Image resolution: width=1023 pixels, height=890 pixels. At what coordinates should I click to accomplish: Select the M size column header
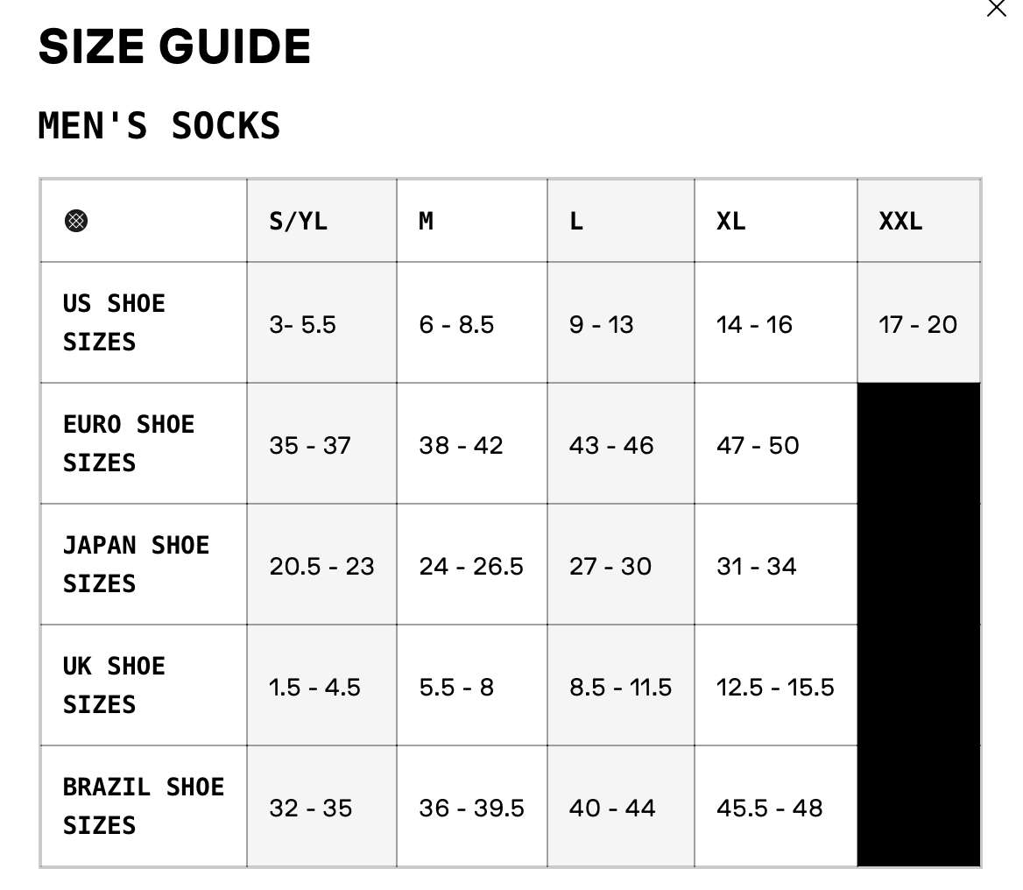(427, 221)
